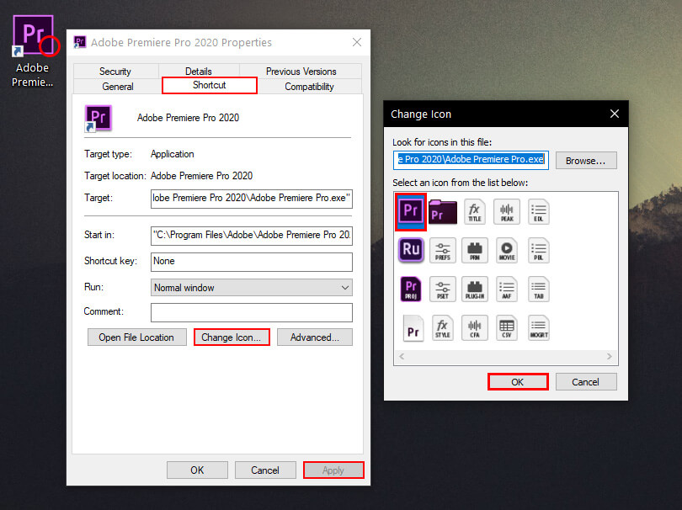Select the CSV table icon
Viewport: 682px width, 510px height.
click(x=507, y=327)
